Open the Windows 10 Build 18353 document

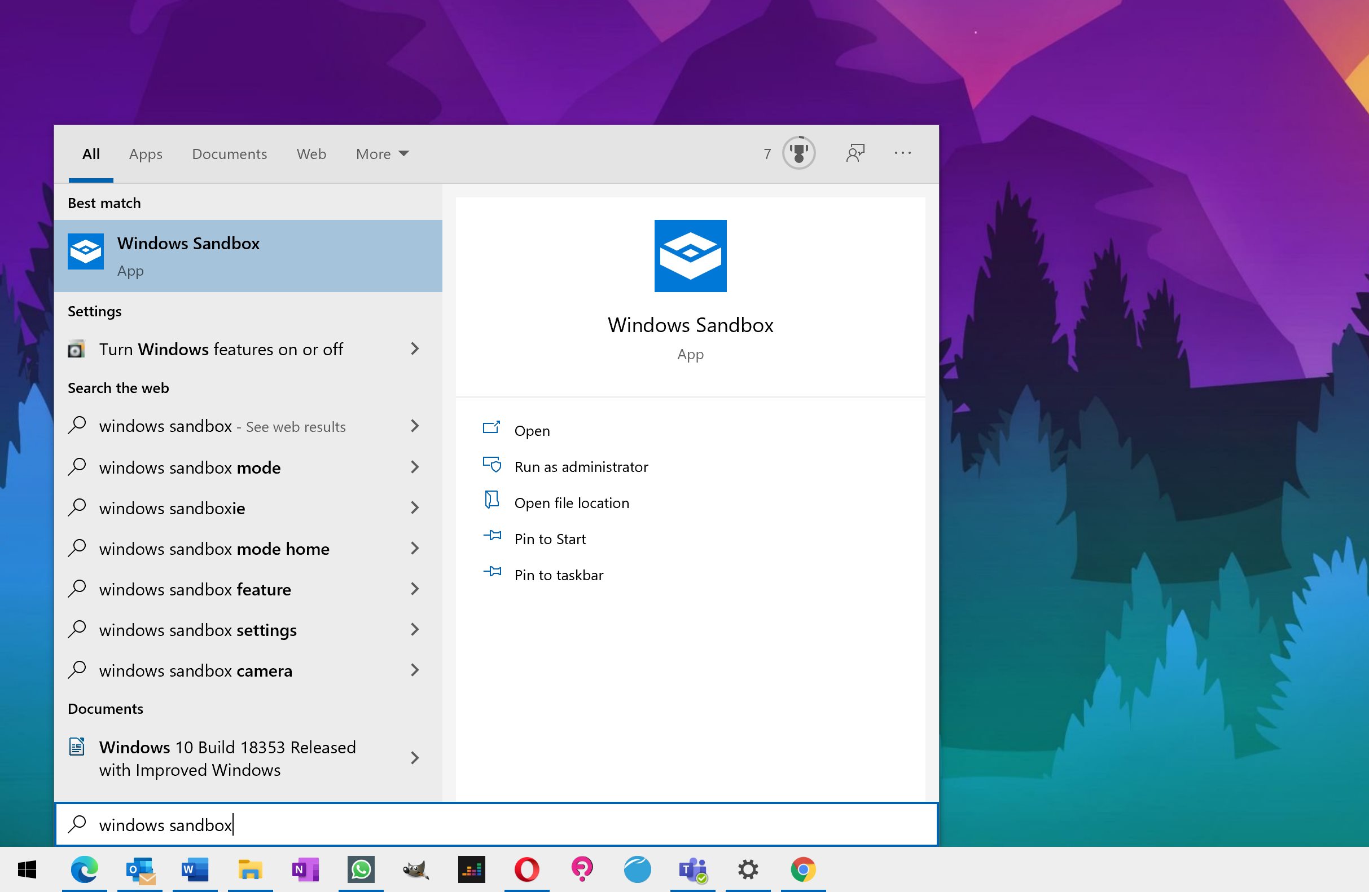click(x=227, y=759)
